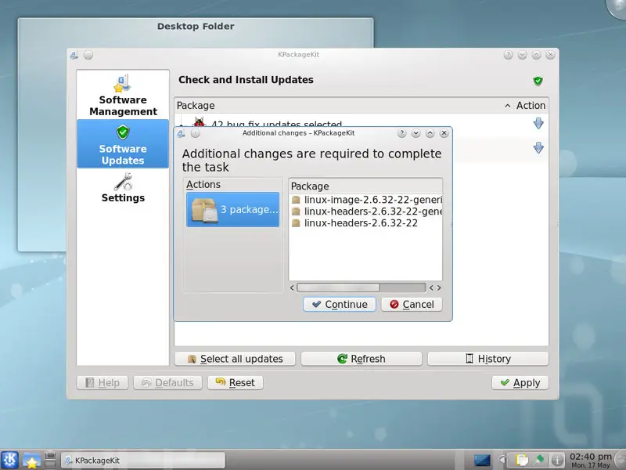Sort the updates list by the Action column
The image size is (626, 470).
pos(531,106)
